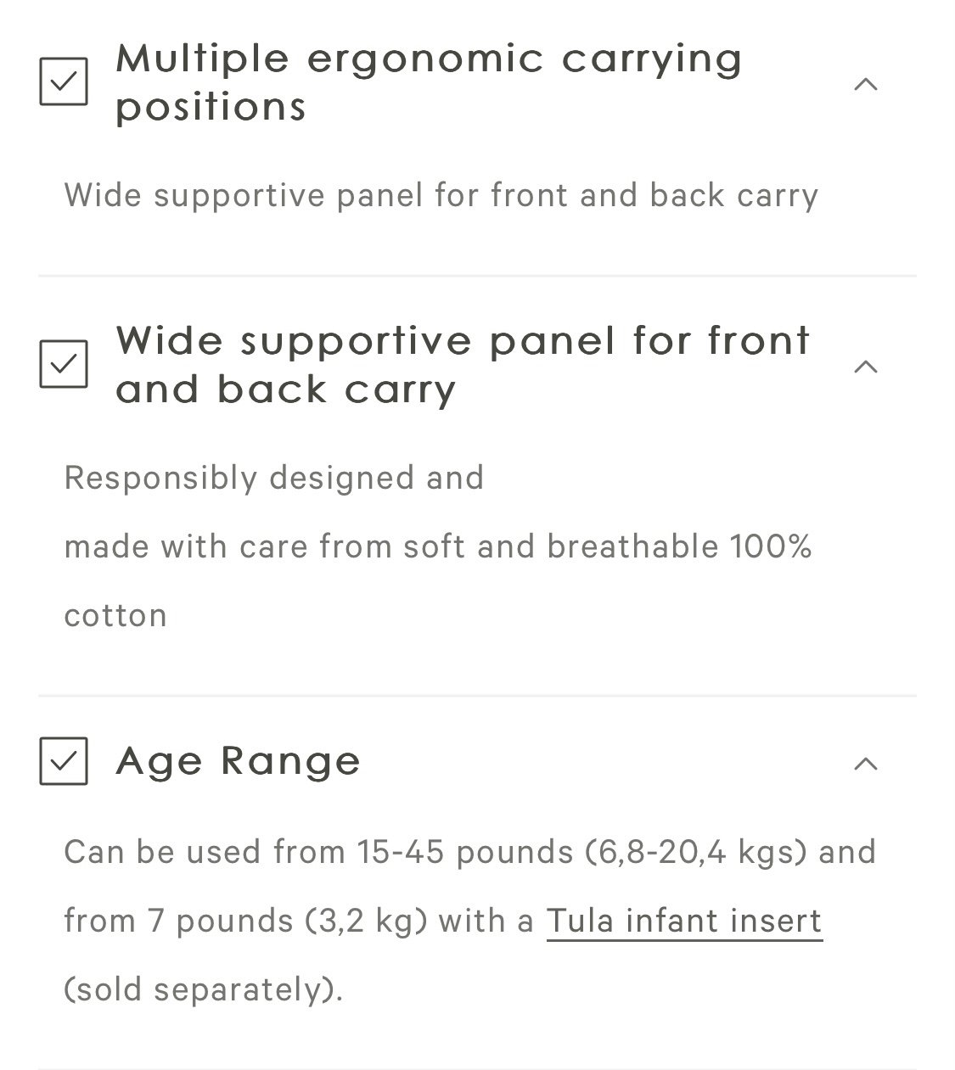955x1070 pixels.
Task: Click the "(sold separately)." text
Action: tap(204, 989)
